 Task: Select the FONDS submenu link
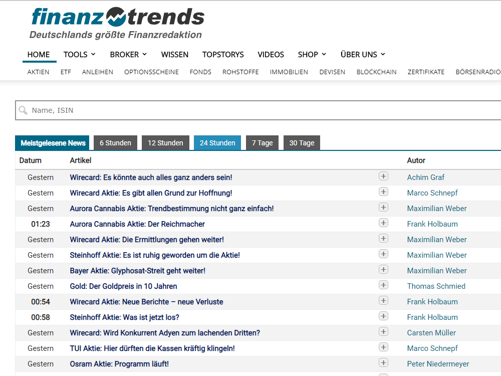pos(200,72)
